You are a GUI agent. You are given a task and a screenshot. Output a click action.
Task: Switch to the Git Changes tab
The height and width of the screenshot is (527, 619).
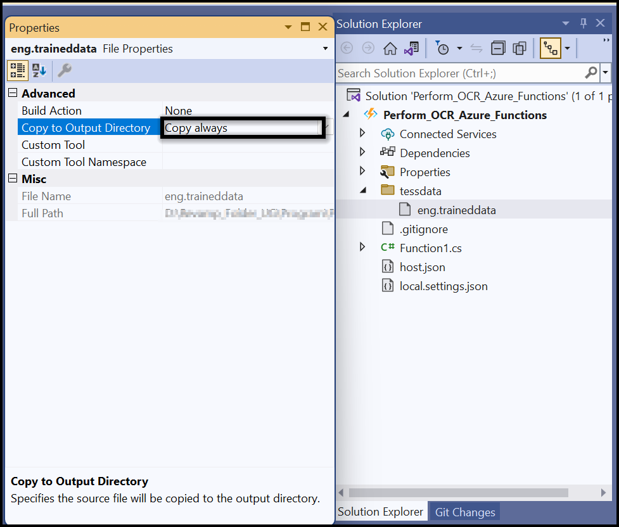[464, 511]
